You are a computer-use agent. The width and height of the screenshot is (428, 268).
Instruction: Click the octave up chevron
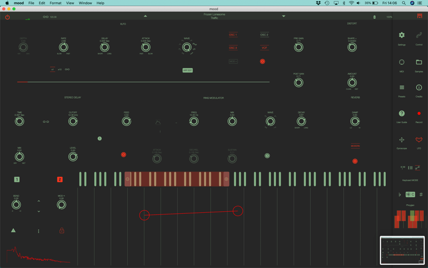tap(39, 201)
